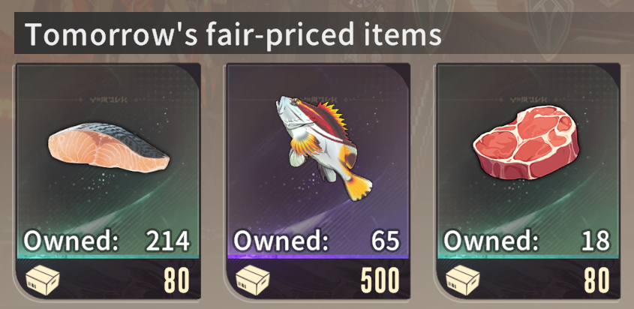The height and width of the screenshot is (309, 634).
Task: Click the 80 price on the steak card
Action: (596, 280)
